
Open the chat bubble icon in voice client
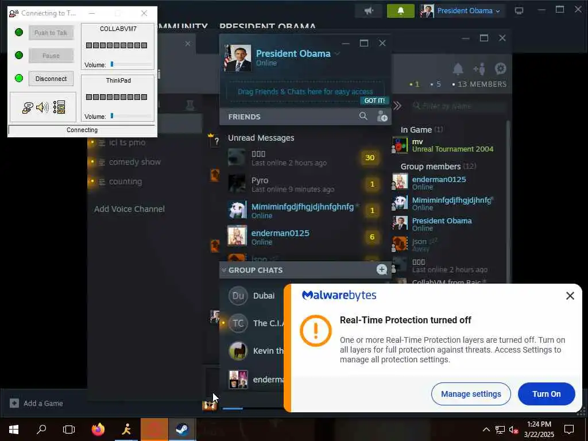pyautogui.click(x=28, y=107)
